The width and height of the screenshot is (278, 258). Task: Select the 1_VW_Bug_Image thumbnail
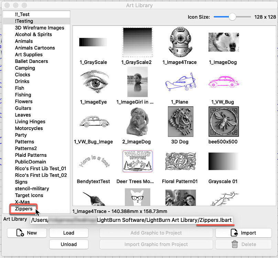95,122
